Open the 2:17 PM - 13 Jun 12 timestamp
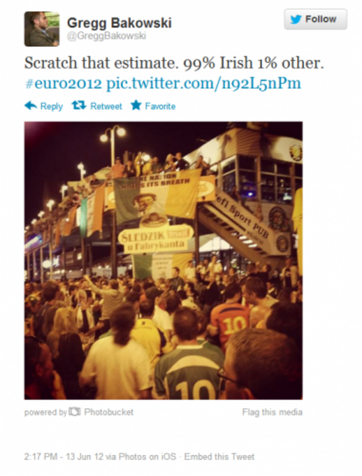 point(64,456)
